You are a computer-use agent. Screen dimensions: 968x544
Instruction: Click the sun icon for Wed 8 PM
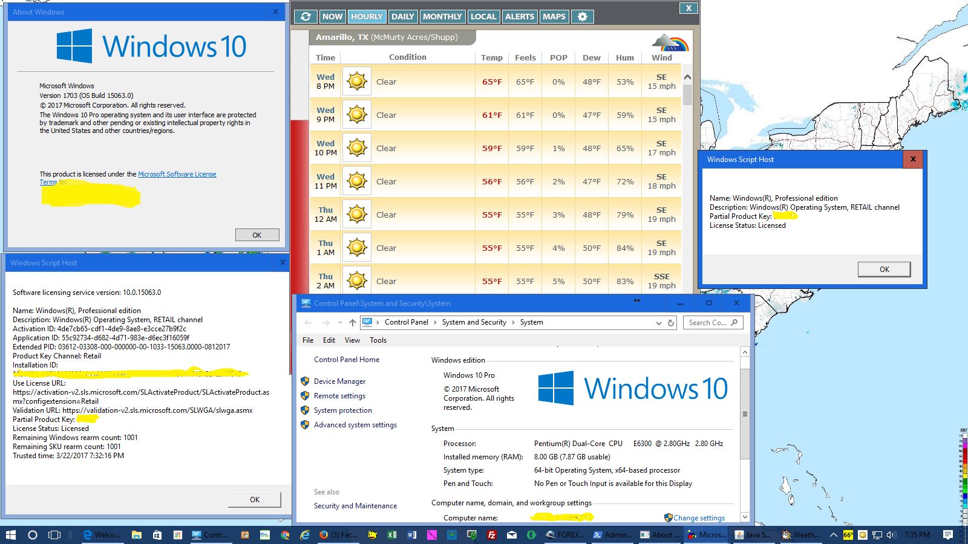point(357,81)
